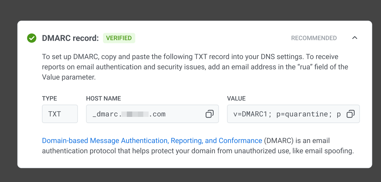Select the TXT type field

[x=60, y=114]
